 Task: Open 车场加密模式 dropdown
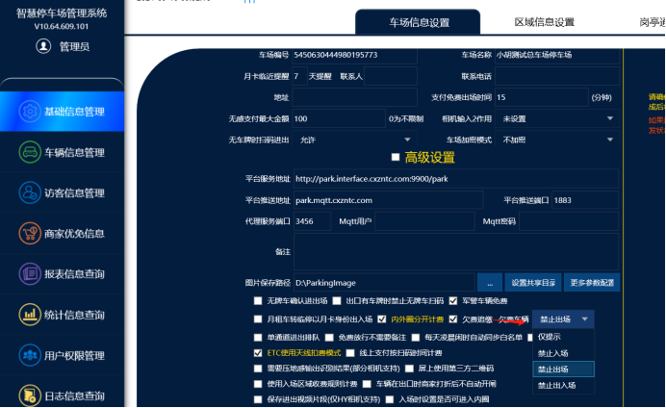click(557, 140)
